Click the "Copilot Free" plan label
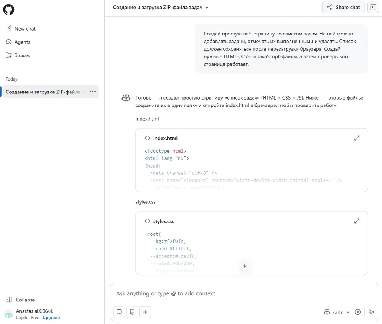This screenshot has width=382, height=324. pos(27,318)
